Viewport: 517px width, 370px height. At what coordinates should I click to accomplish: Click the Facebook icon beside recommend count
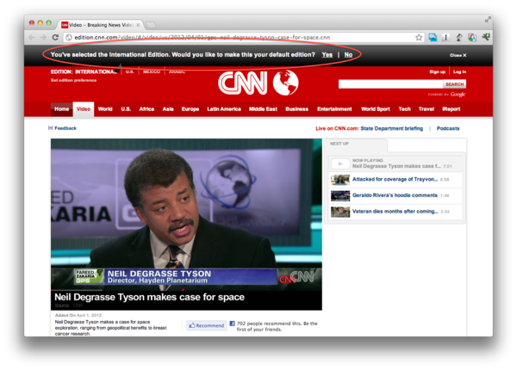click(232, 324)
